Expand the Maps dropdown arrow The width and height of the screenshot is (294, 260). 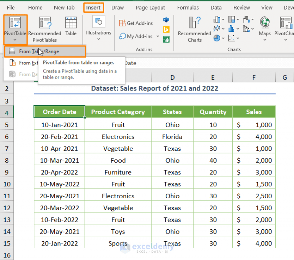(x=265, y=40)
